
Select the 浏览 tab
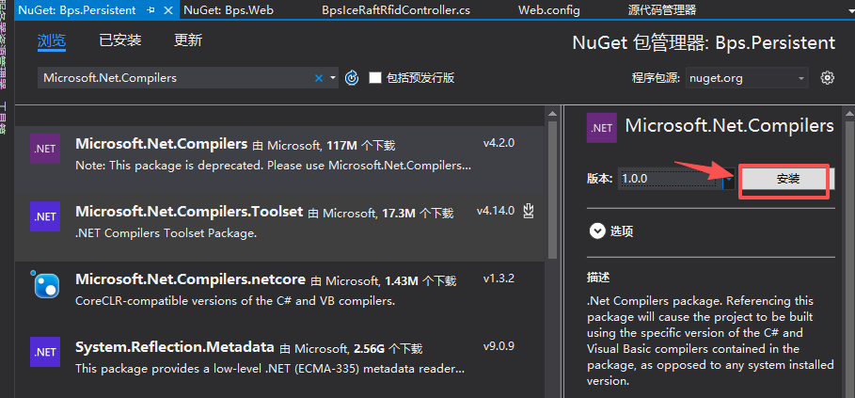tap(52, 40)
